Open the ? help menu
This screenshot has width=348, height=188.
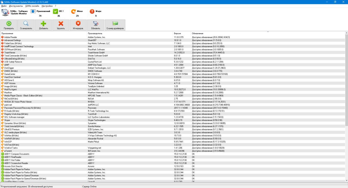coord(55,6)
